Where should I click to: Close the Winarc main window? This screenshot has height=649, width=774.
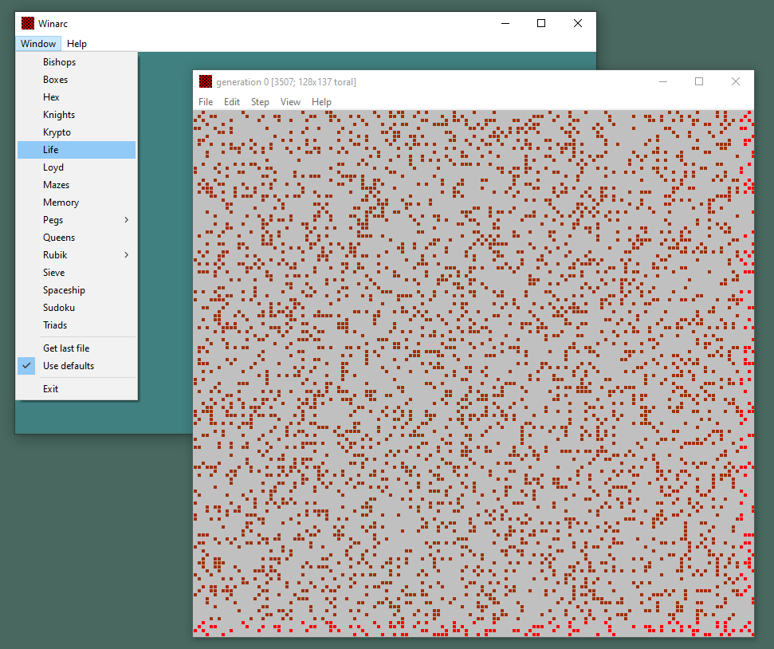(578, 23)
